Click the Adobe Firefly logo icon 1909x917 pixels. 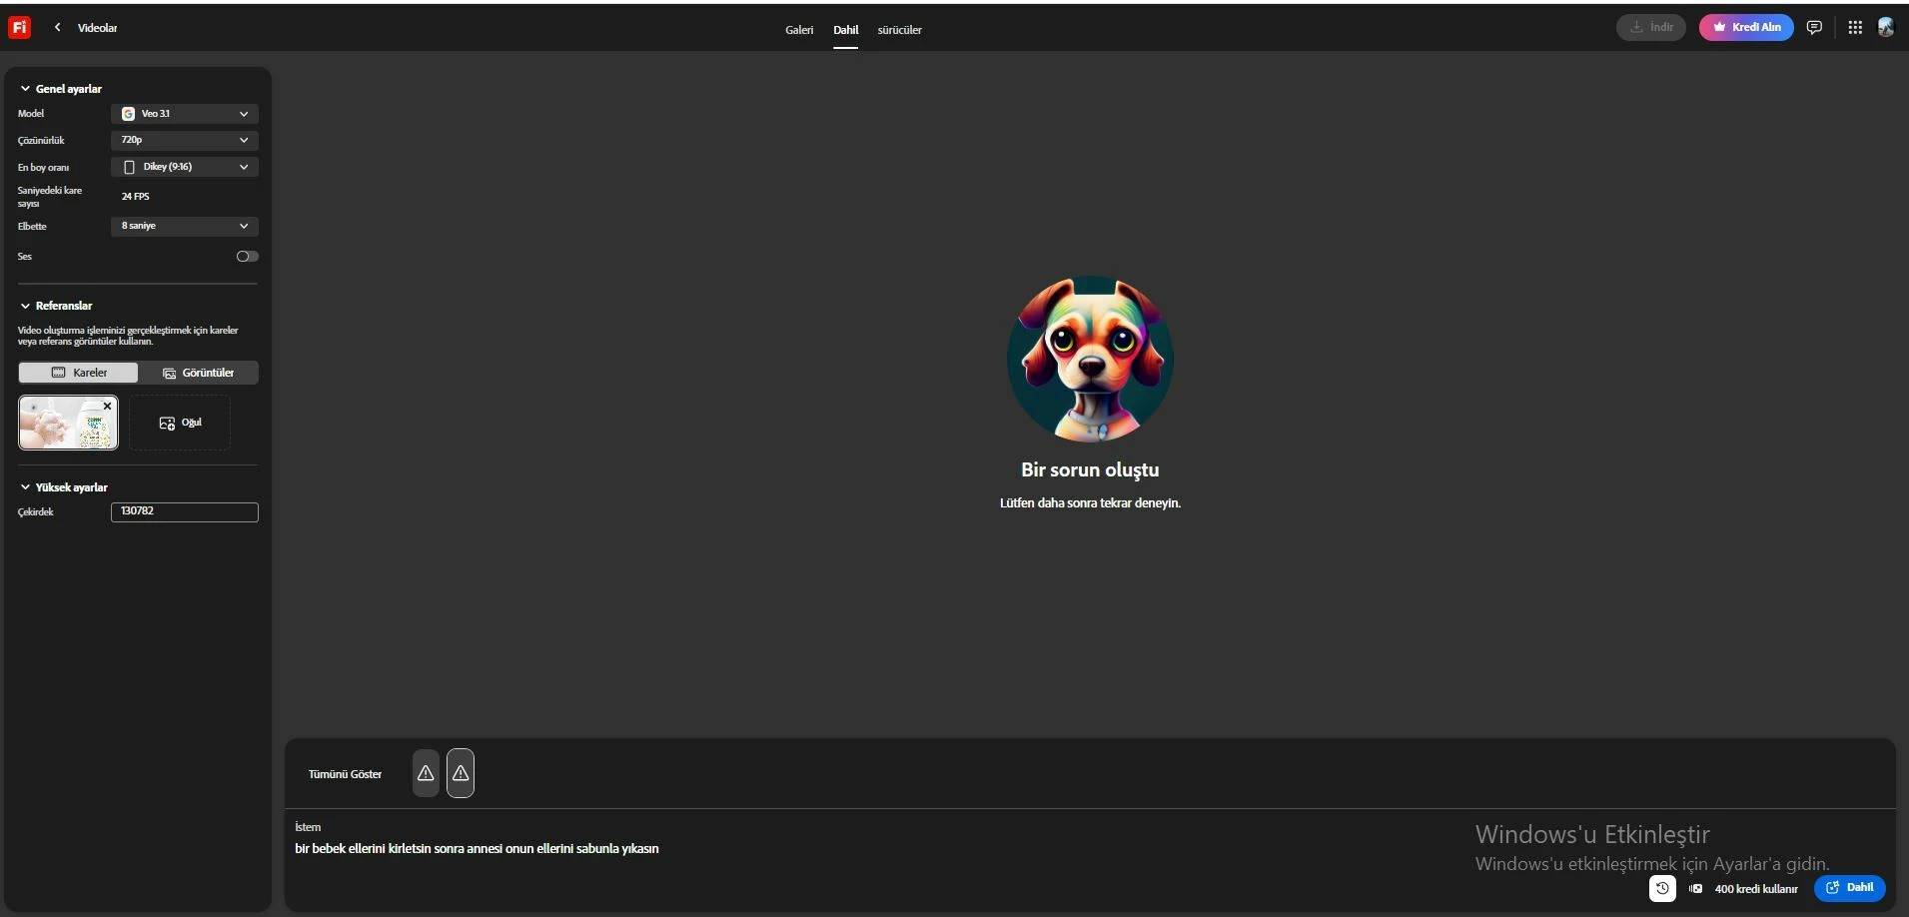19,28
